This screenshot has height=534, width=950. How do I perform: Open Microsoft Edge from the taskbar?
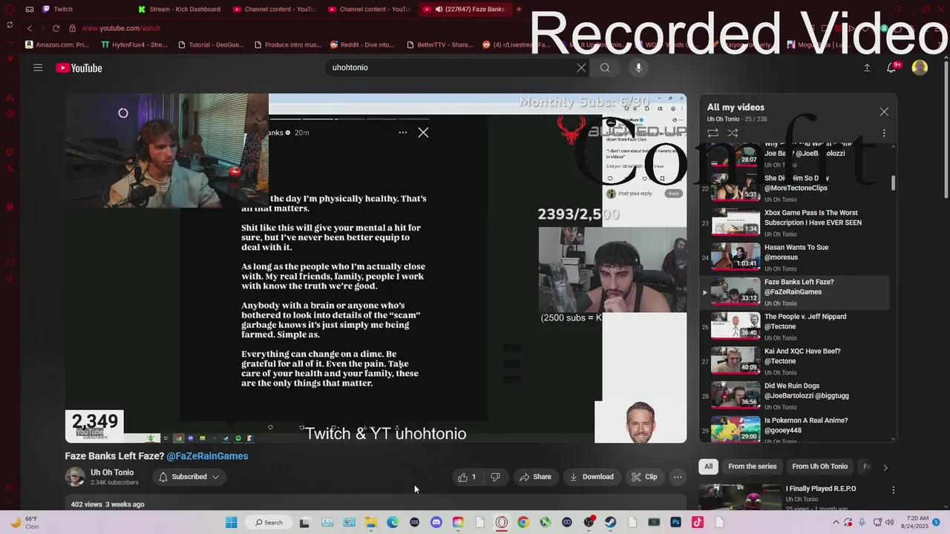tap(393, 522)
